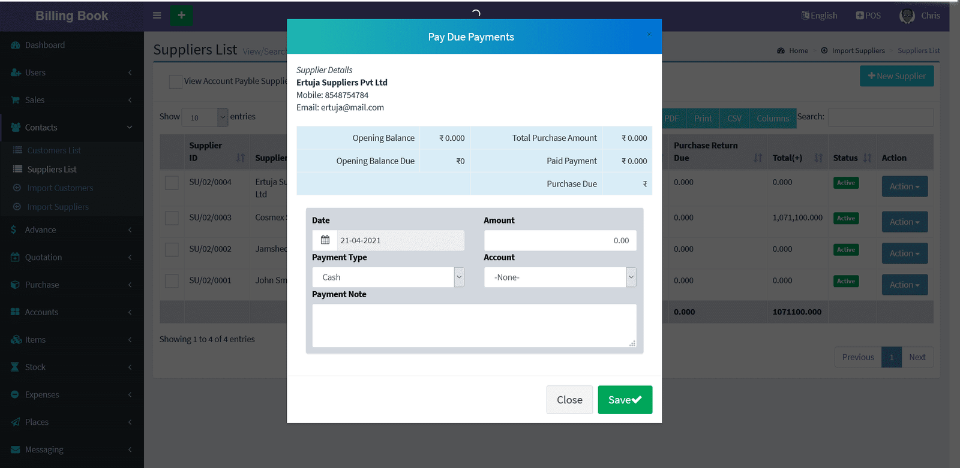Click the Supplier ID column sort icon
This screenshot has height=468, width=960.
tap(241, 158)
